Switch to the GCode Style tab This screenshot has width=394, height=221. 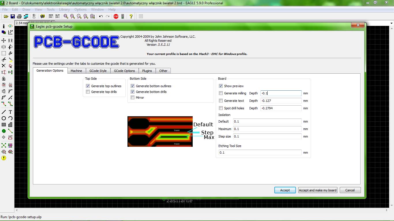pyautogui.click(x=98, y=71)
